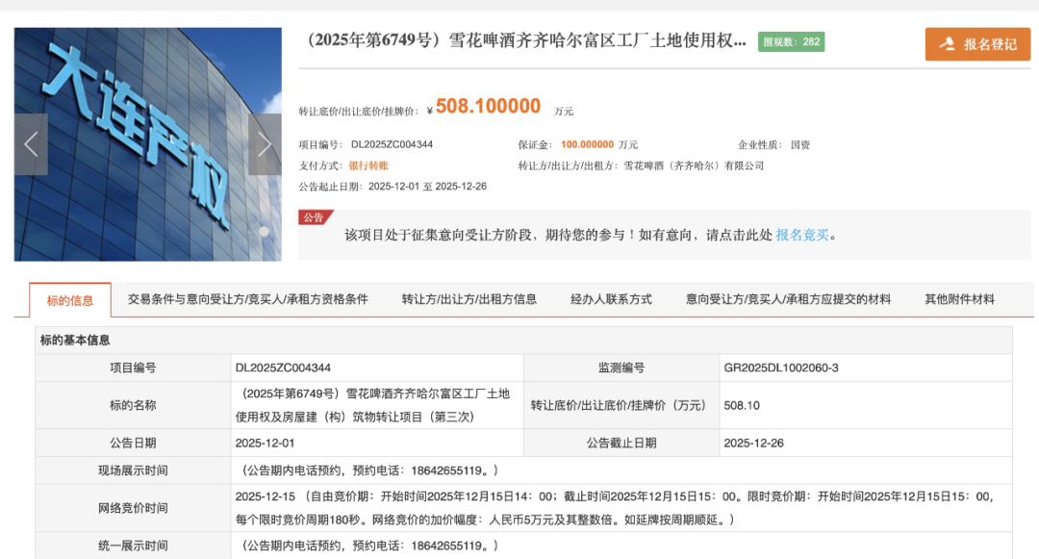Screen dimensions: 1039x559
Task: Open 转让方/出让方/出租方信息 tab
Action: coord(469,299)
